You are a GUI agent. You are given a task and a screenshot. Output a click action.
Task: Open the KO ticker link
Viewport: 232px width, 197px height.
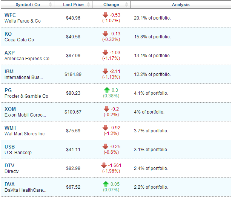[8, 34]
